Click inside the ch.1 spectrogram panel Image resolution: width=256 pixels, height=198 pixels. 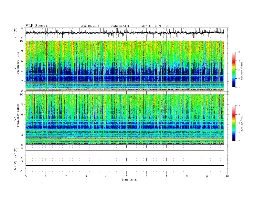click(125, 66)
